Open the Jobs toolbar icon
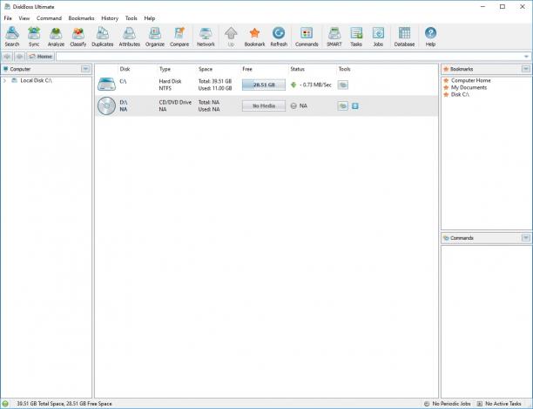The image size is (533, 409). (378, 37)
